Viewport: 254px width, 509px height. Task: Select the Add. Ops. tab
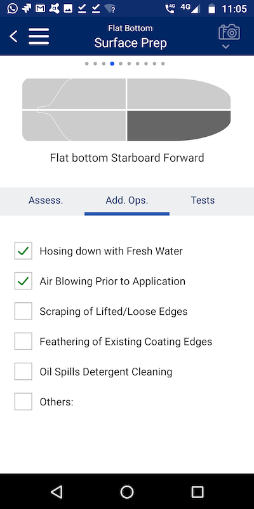[x=127, y=200]
